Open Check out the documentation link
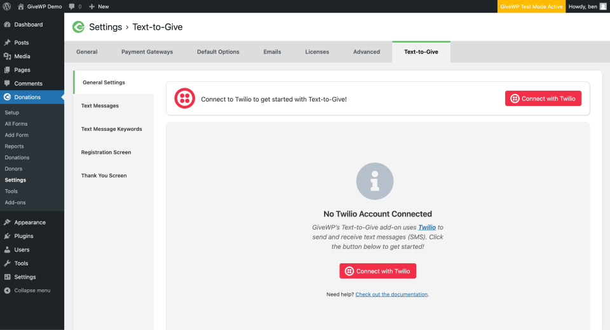Screen dimensions: 610x330 click(391, 294)
